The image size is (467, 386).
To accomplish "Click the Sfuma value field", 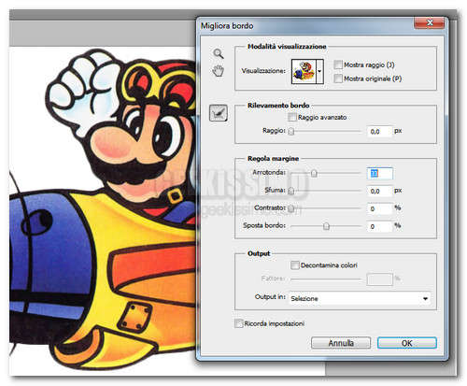I will tap(380, 191).
